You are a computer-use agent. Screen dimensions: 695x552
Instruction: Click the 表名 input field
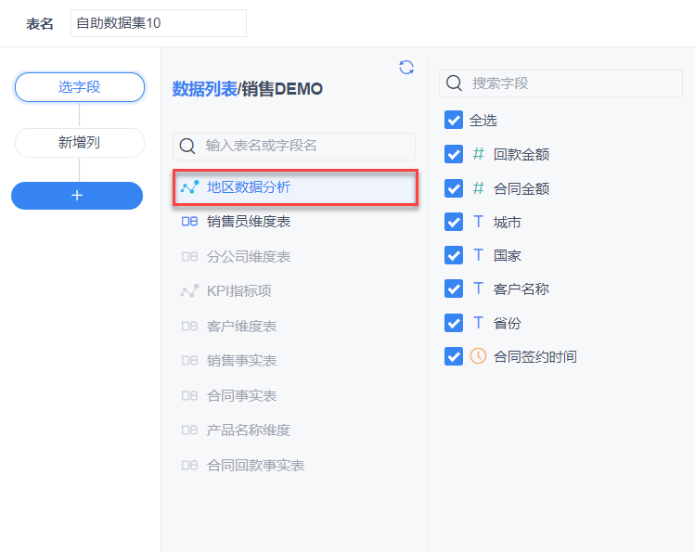point(158,23)
